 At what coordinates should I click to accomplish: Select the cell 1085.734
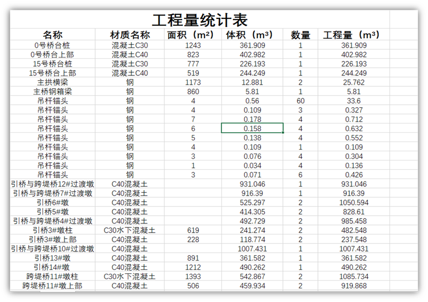coord(354,277)
